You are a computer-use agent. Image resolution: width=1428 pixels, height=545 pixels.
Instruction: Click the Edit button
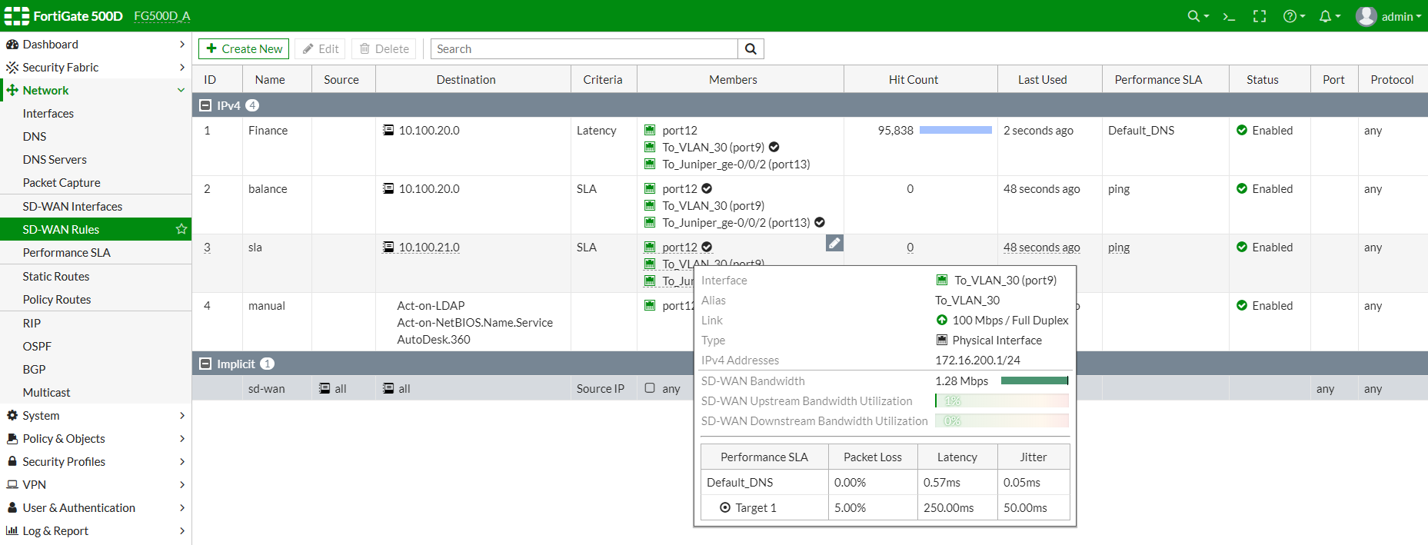click(320, 49)
